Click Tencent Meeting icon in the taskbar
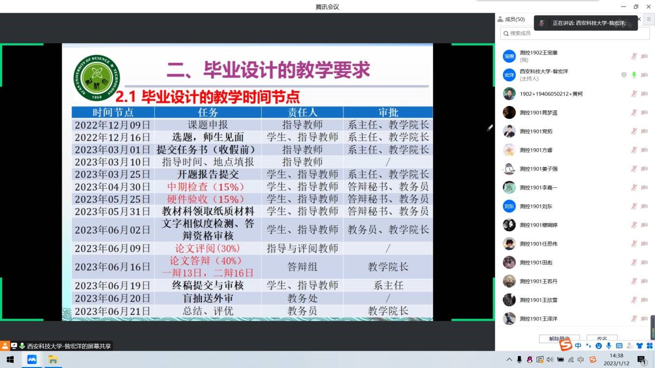This screenshot has width=655, height=368. pyautogui.click(x=32, y=360)
